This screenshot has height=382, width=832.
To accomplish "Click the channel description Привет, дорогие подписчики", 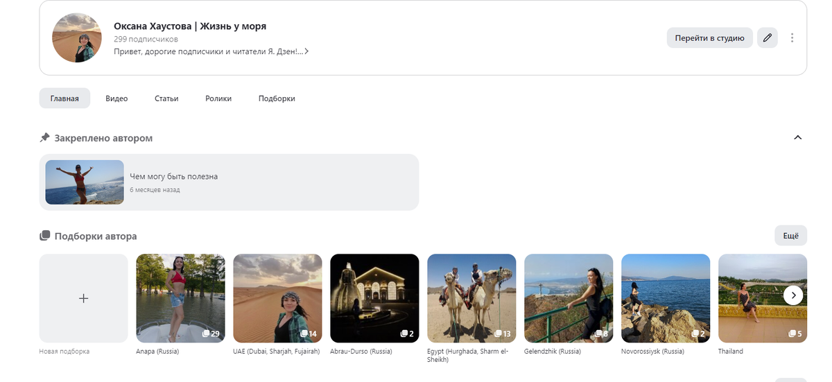I will coord(208,51).
